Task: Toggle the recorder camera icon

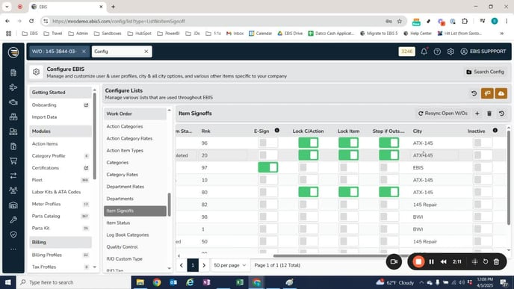Action: (x=394, y=261)
